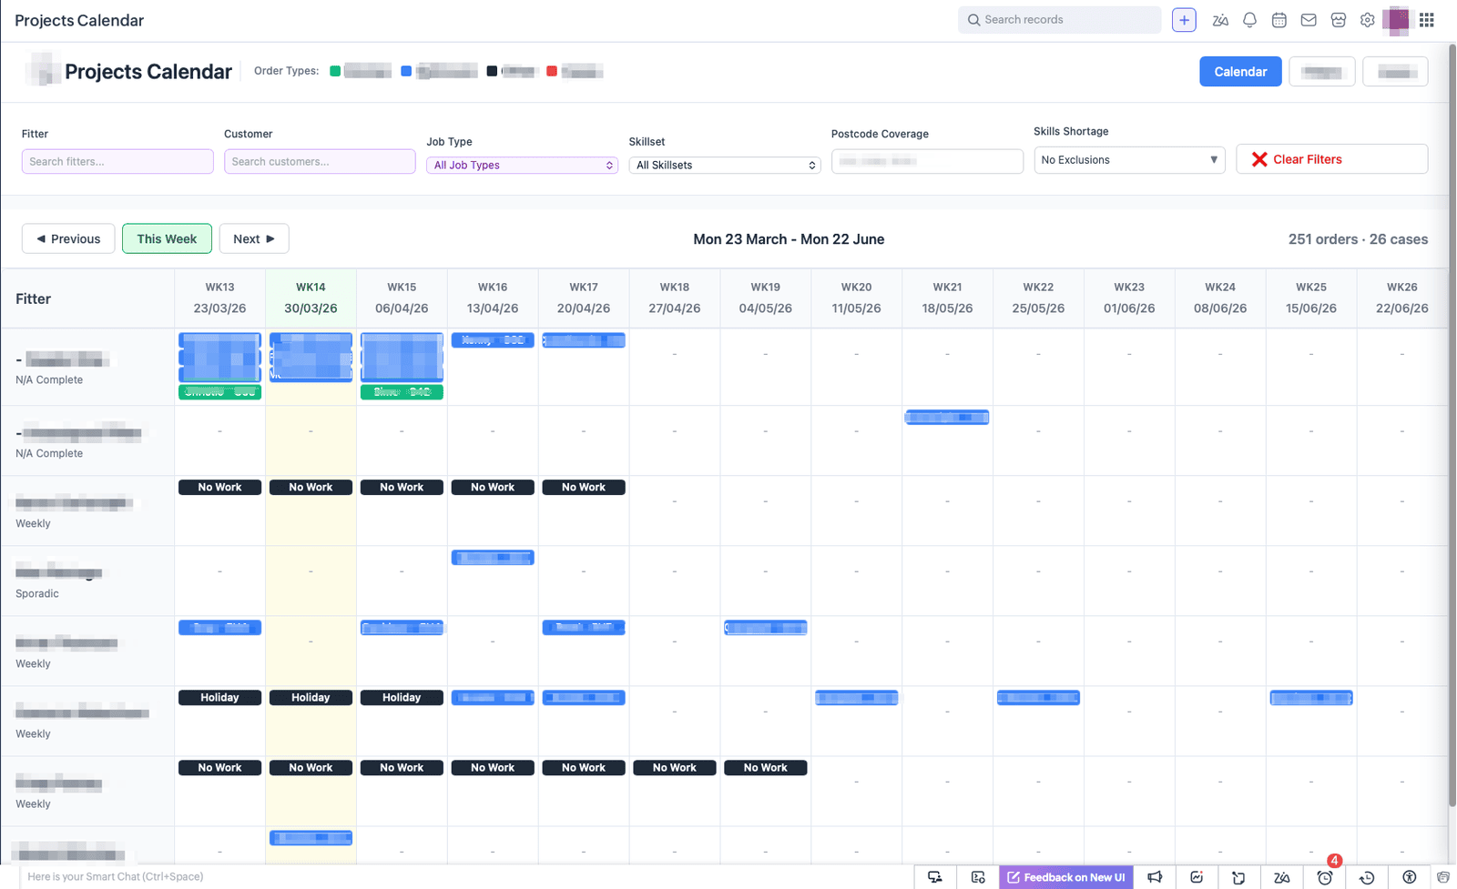Jump to This Week
The image size is (1457, 889).
[167, 238]
